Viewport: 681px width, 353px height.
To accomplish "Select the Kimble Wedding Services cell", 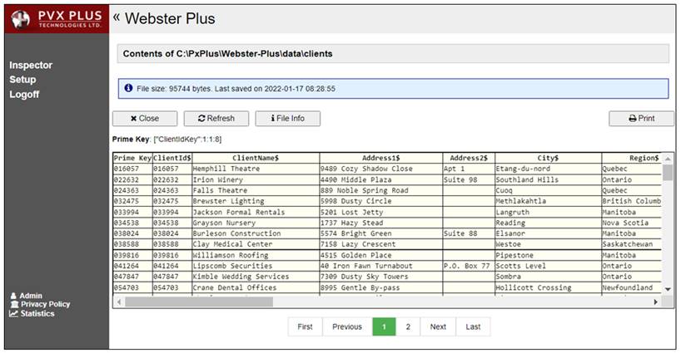I will pos(256,277).
